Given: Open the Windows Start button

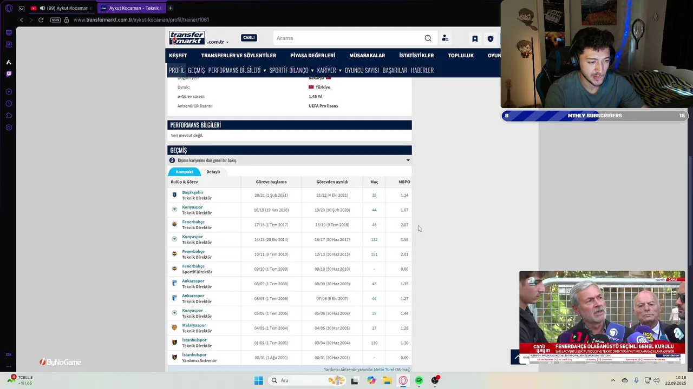Looking at the screenshot, I should (259, 380).
